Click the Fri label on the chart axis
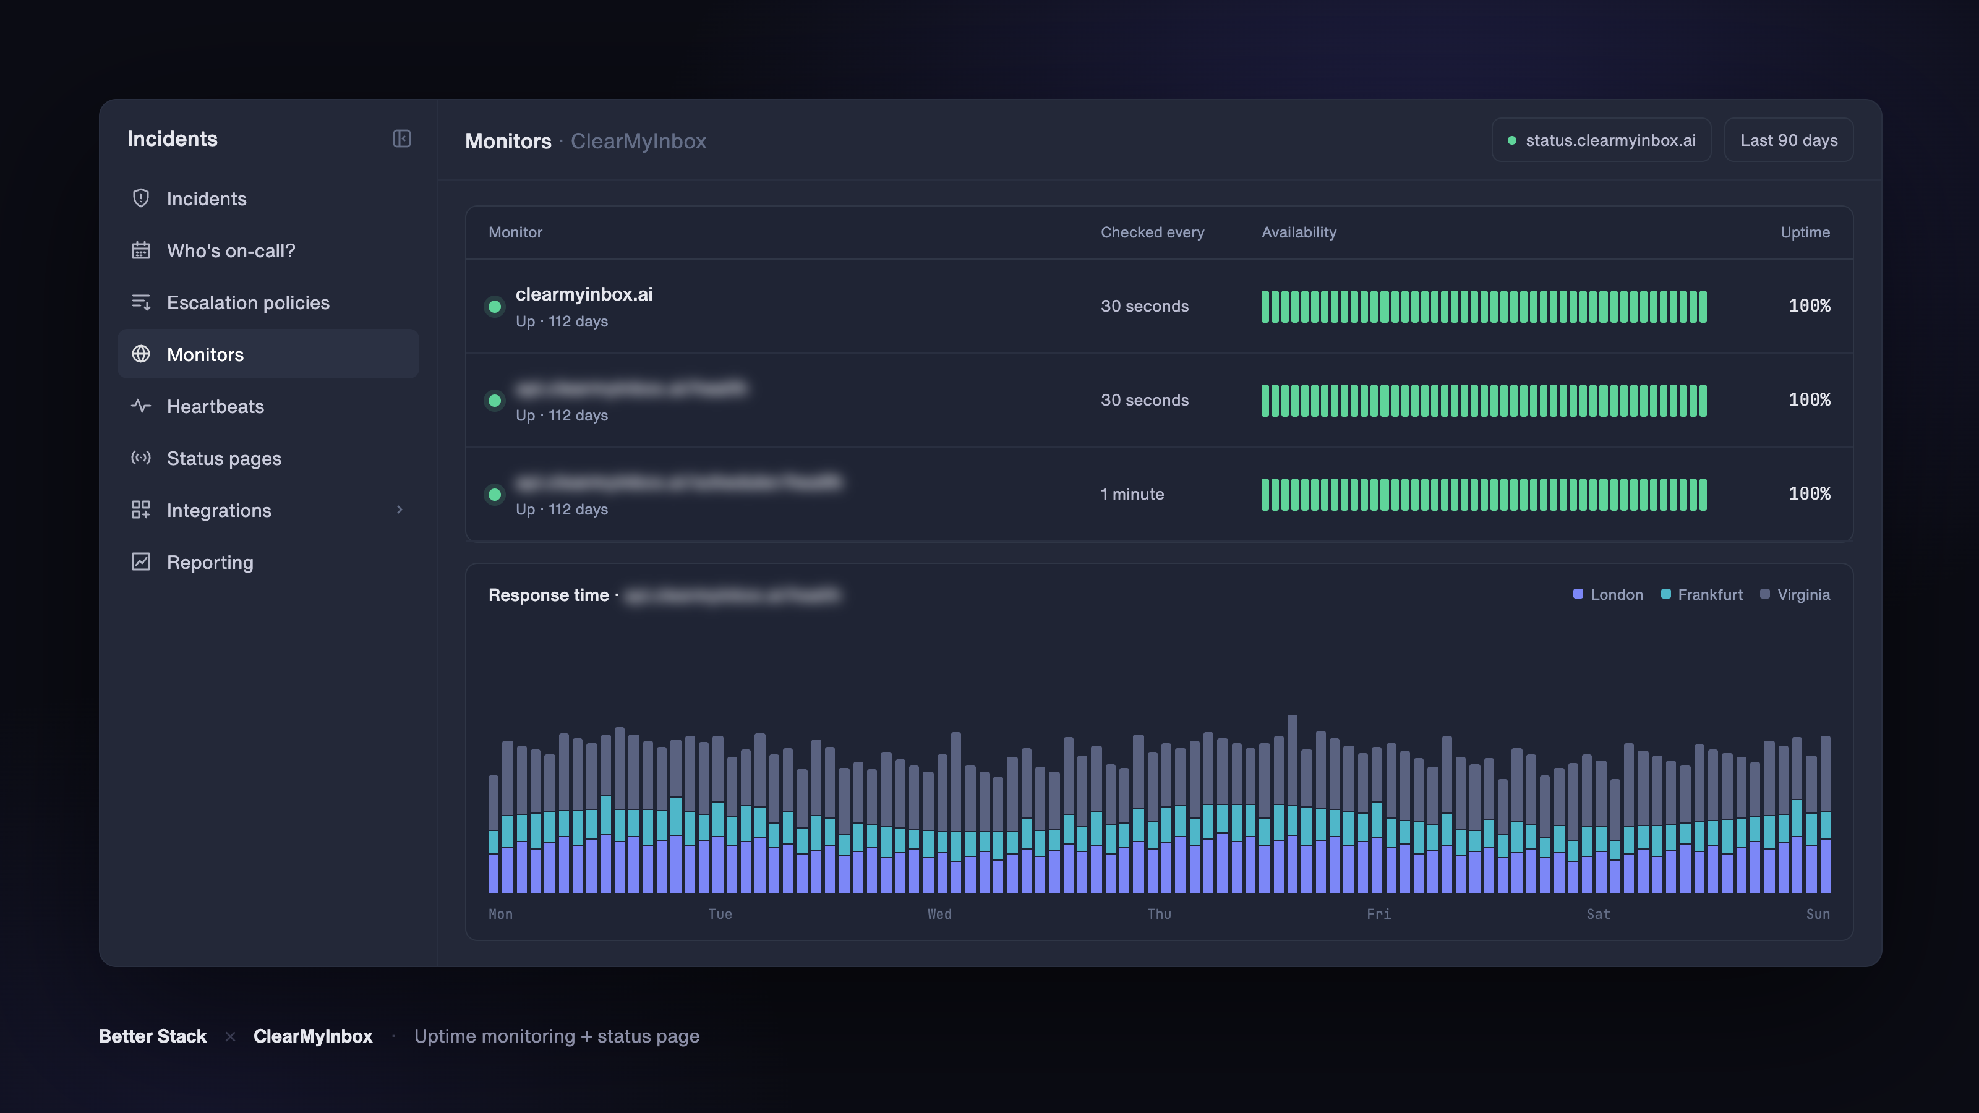The width and height of the screenshot is (1979, 1113). 1379,914
